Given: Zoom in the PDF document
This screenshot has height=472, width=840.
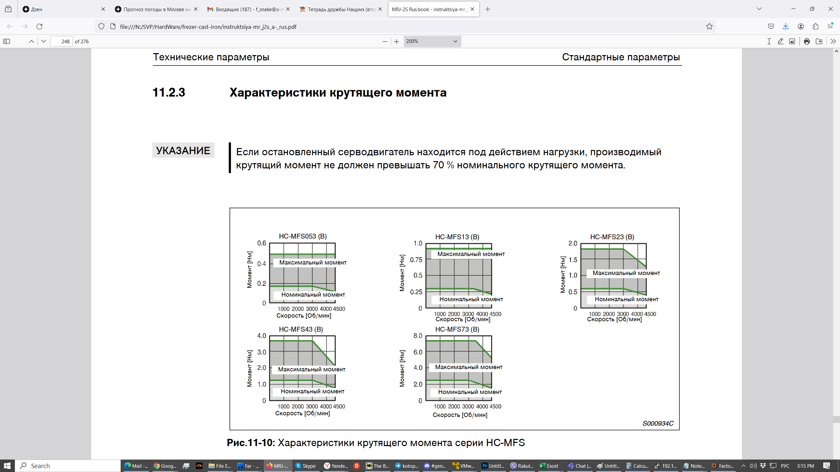Looking at the screenshot, I should click(x=397, y=41).
